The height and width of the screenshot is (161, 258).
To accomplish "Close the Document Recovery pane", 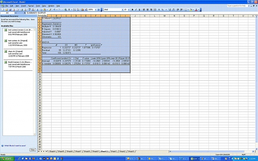I will click(33, 150).
